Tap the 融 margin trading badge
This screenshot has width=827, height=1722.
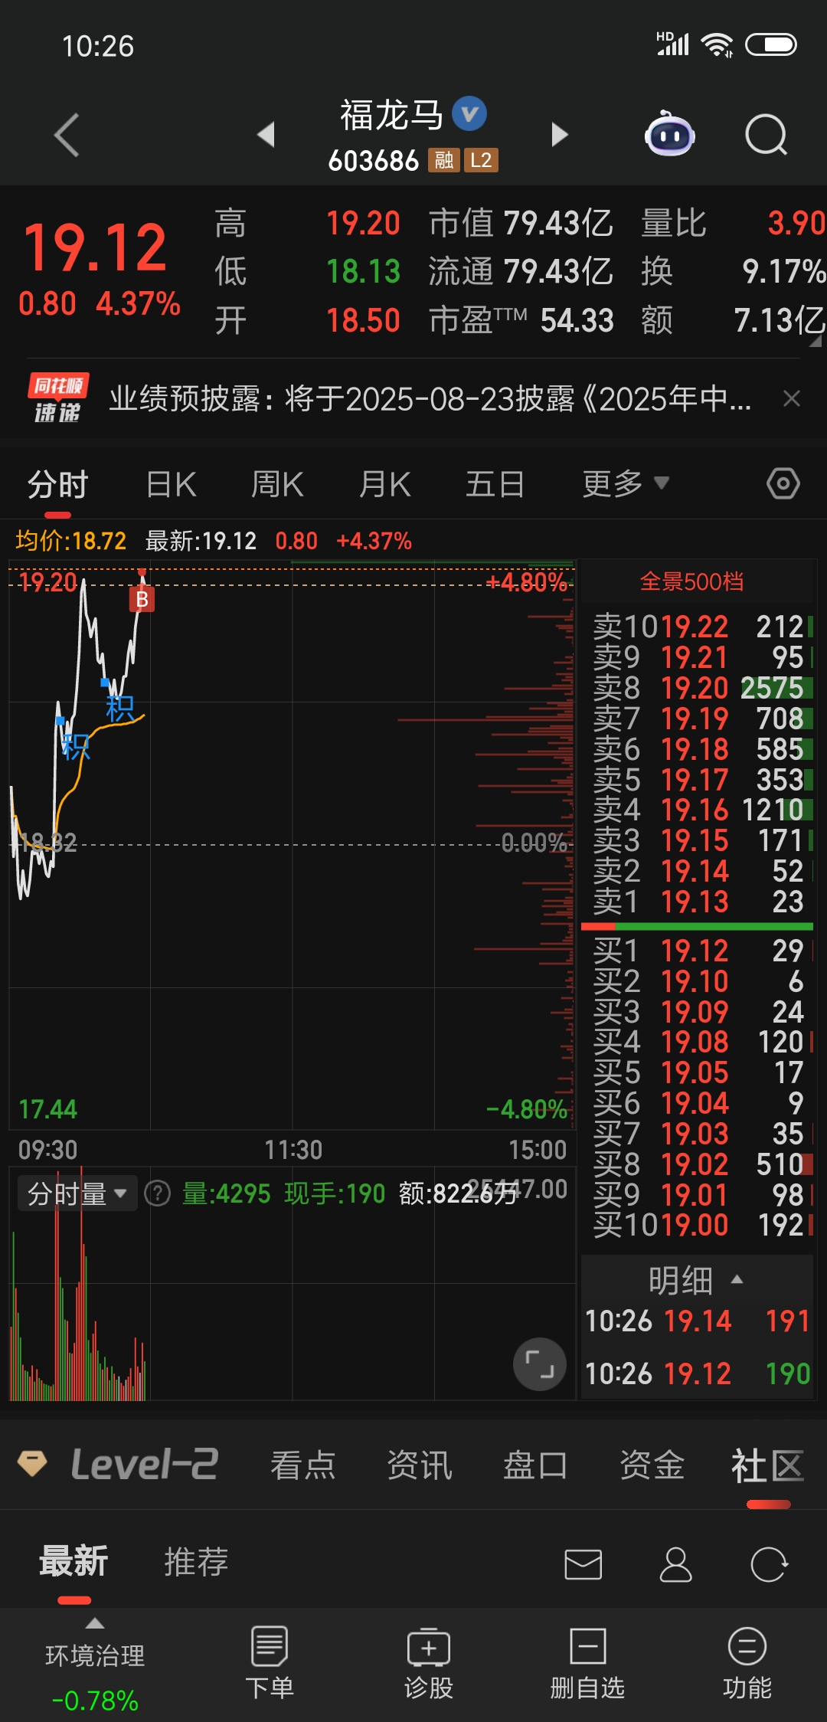pyautogui.click(x=443, y=160)
